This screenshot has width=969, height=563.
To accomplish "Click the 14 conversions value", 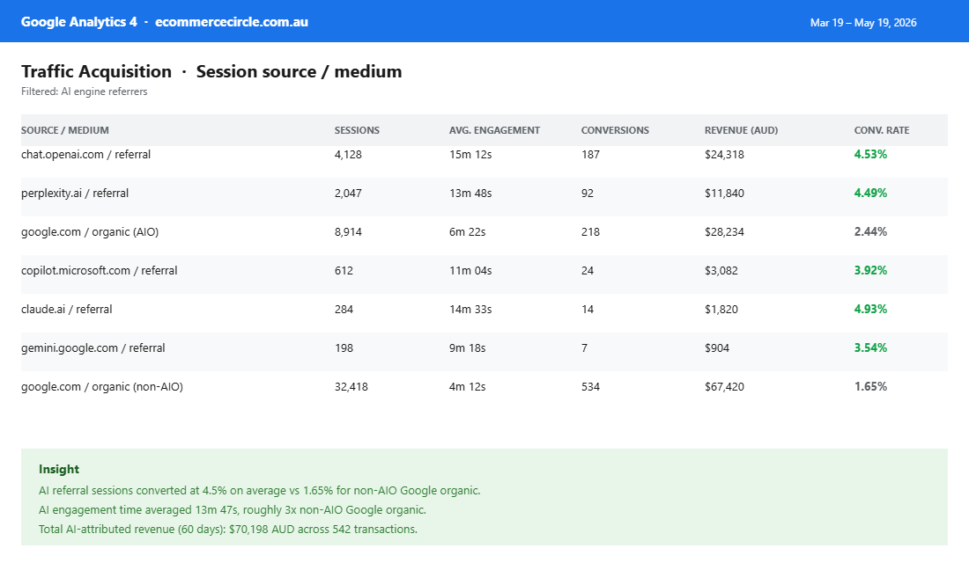I will tap(587, 310).
